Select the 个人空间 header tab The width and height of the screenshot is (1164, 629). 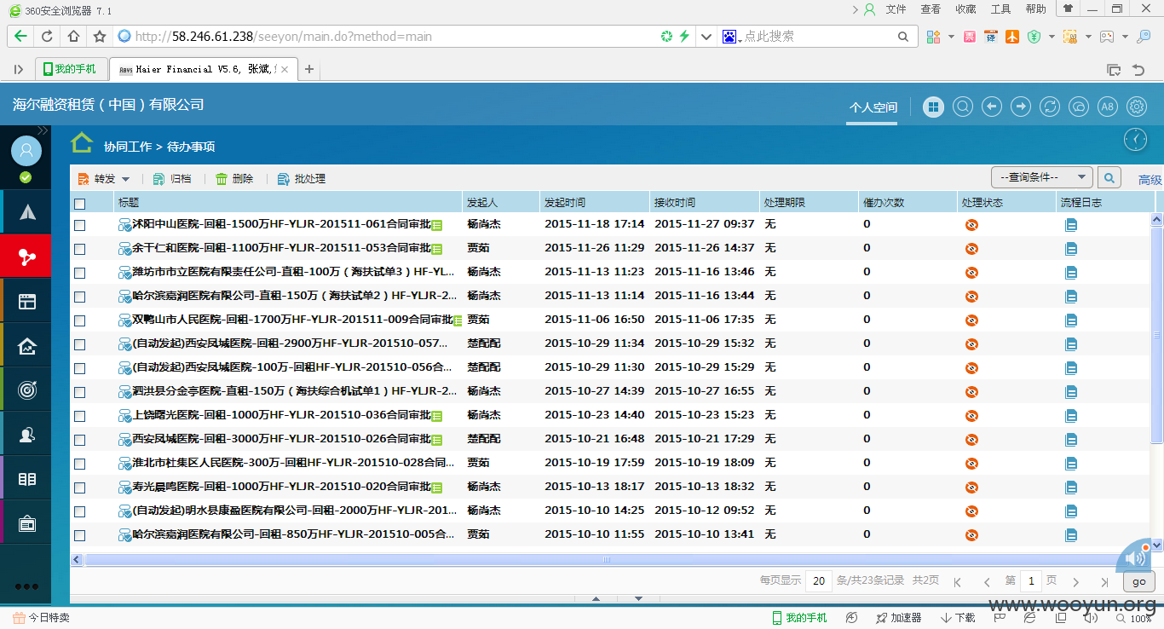pyautogui.click(x=873, y=108)
